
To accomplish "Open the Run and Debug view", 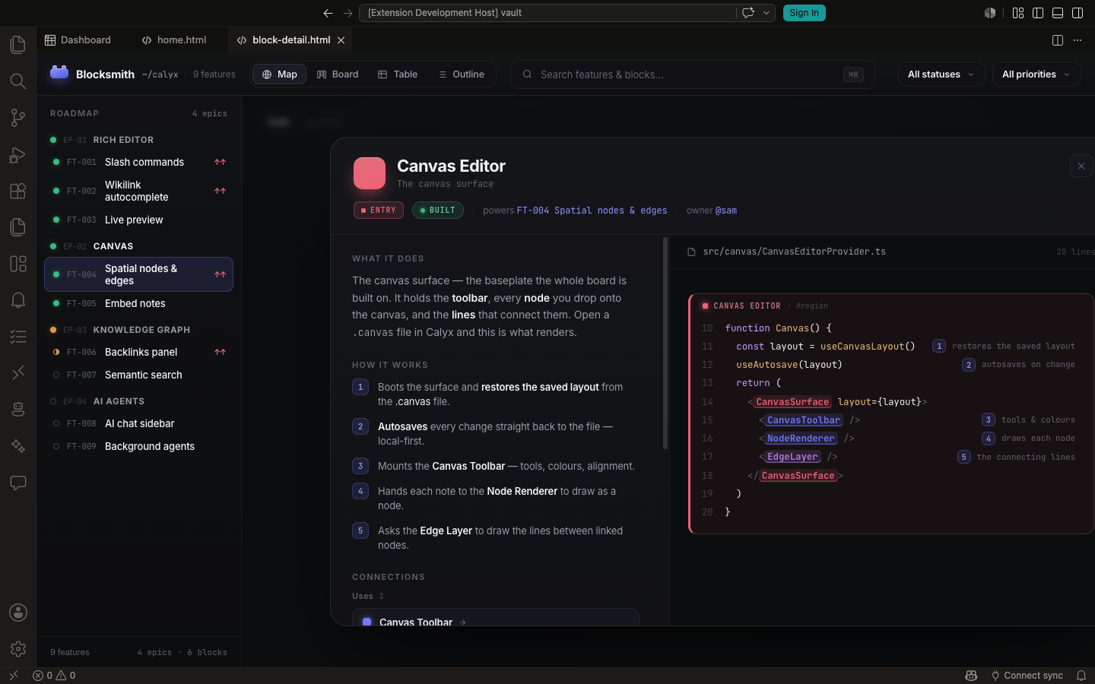I will [18, 154].
